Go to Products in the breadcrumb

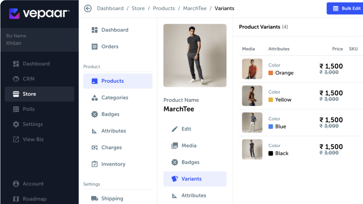click(164, 8)
